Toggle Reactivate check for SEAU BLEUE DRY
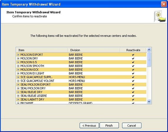 click(x=133, y=92)
